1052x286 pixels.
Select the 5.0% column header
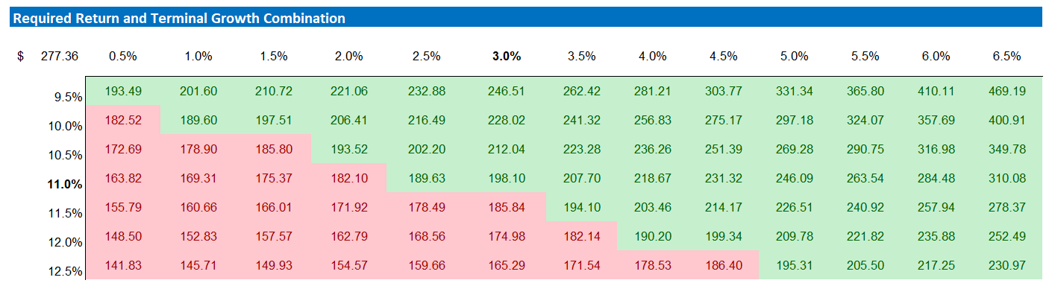(x=794, y=57)
